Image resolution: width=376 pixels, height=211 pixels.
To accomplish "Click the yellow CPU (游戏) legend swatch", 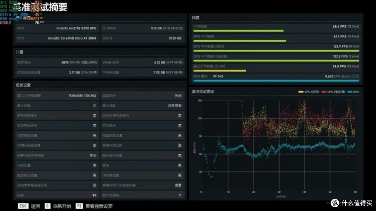I will click(x=301, y=92).
